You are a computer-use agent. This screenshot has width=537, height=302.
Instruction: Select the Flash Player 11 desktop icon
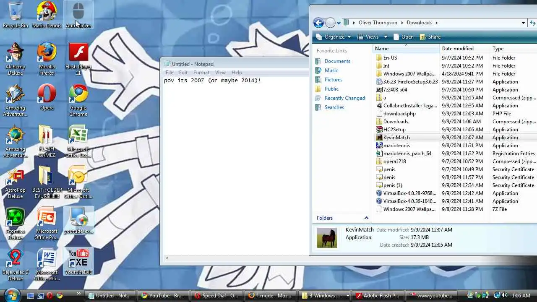[x=78, y=59]
